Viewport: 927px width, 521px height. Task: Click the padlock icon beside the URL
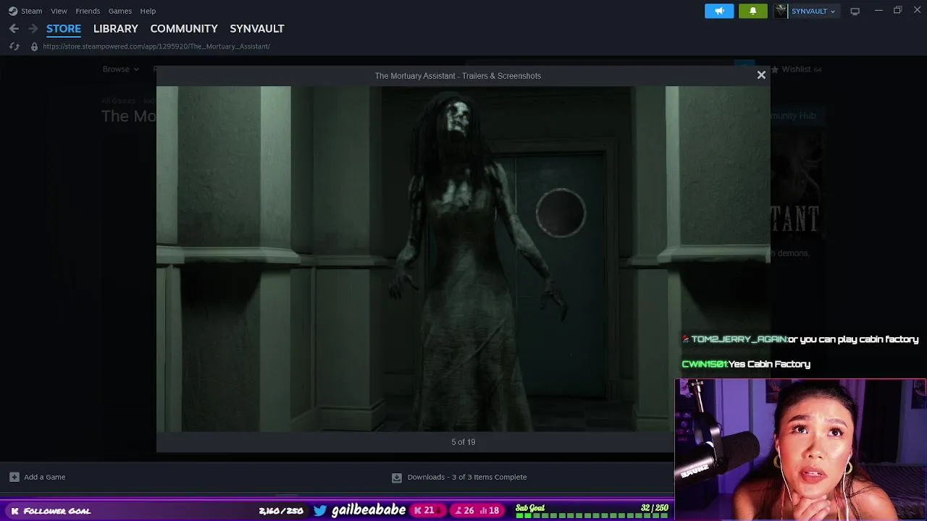tap(34, 46)
